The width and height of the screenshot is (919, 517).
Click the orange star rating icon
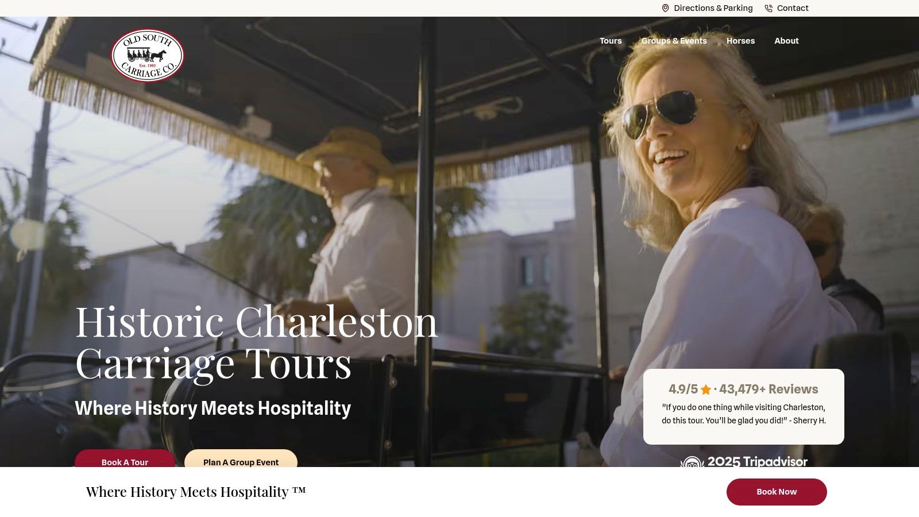tap(706, 389)
